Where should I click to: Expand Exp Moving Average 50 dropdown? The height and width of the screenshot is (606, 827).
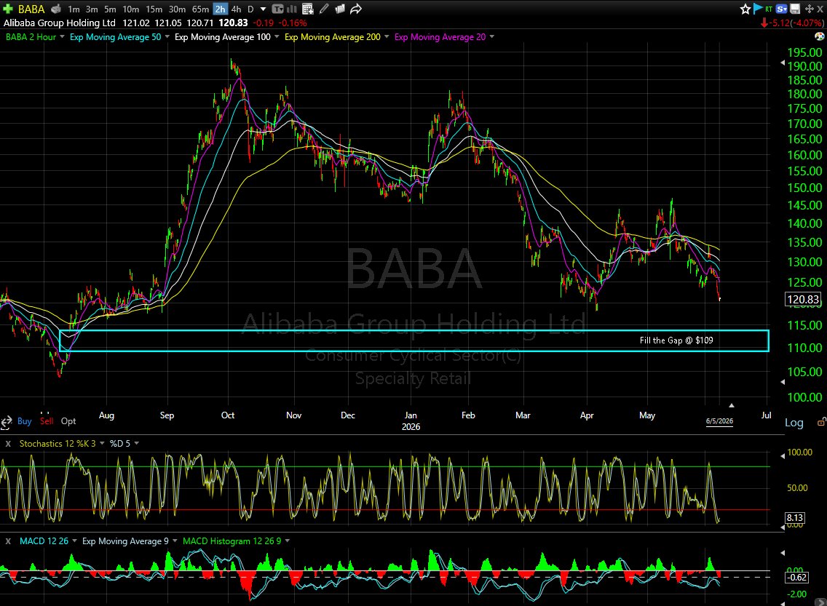pos(167,36)
